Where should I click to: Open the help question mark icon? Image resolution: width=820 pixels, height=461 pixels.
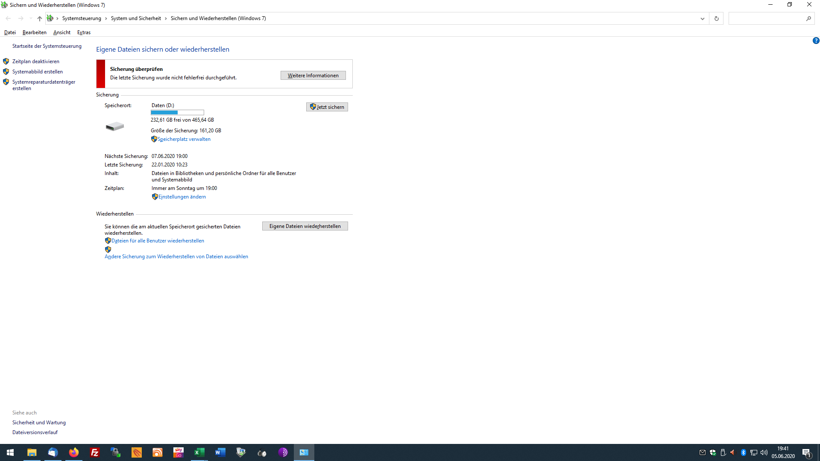[x=816, y=41]
